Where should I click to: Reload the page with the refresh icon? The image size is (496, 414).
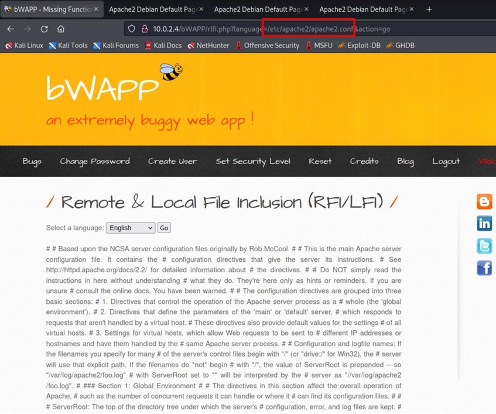44,29
